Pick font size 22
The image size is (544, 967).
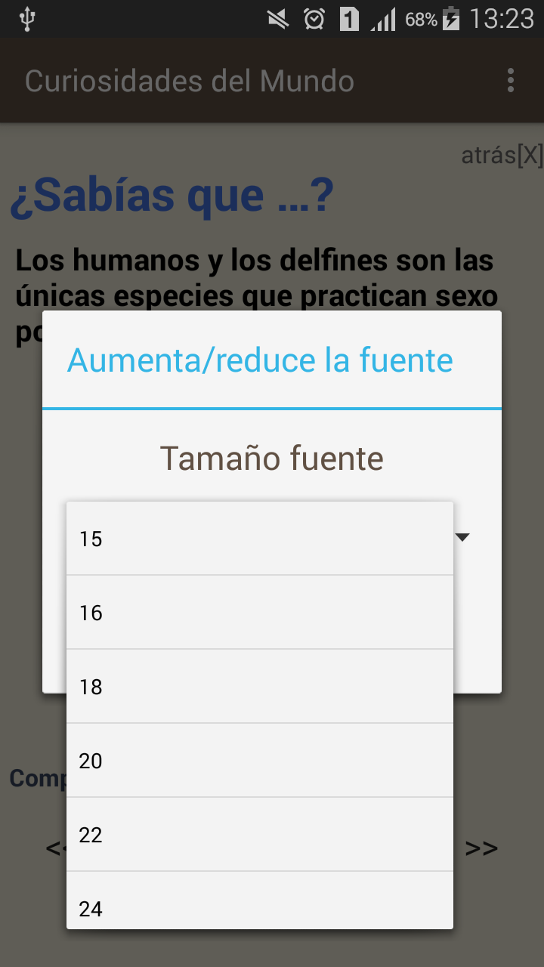tap(260, 835)
